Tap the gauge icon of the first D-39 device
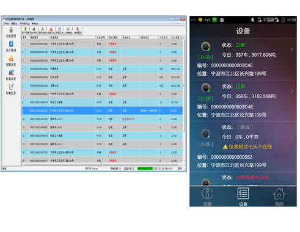Viewport: 300px width, 232px height. pos(205,46)
